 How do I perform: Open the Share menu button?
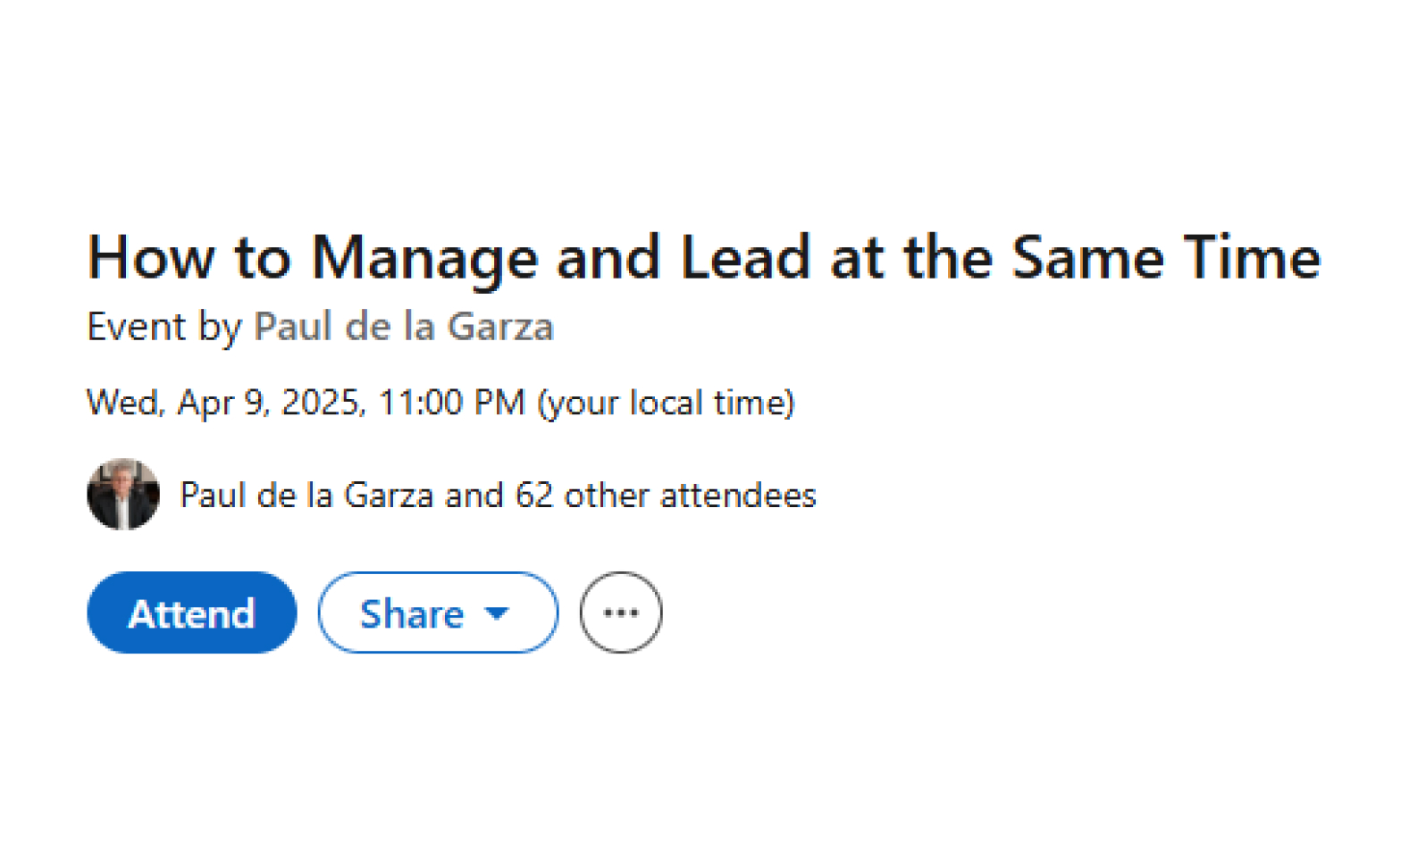pyautogui.click(x=437, y=612)
